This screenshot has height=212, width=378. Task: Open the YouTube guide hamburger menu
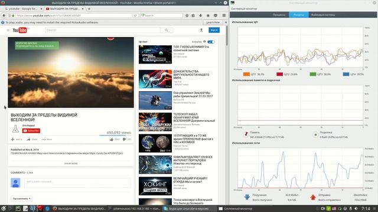pos(8,30)
